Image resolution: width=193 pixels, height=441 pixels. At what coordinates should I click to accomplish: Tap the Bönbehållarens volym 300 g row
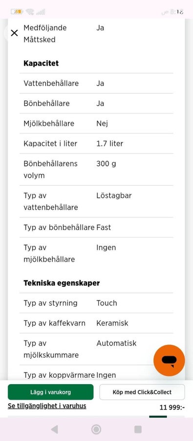tap(96, 170)
